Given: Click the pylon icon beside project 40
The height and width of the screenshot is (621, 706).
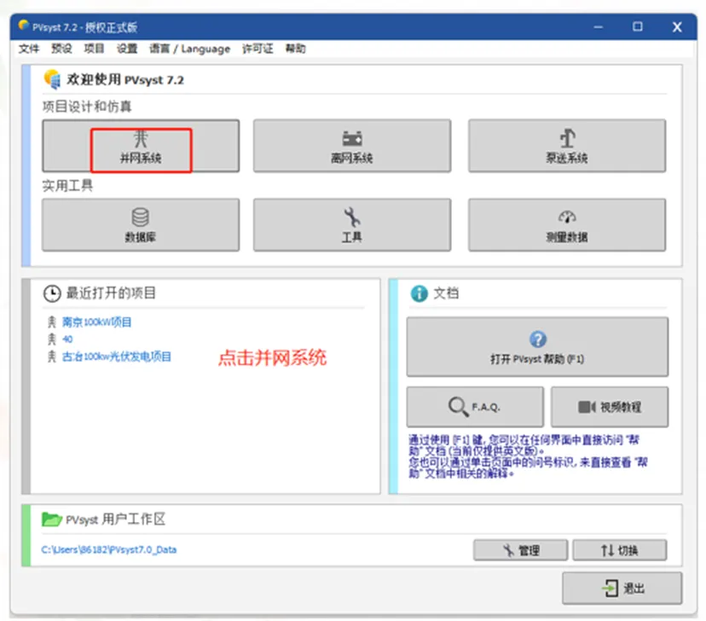Looking at the screenshot, I should click(x=52, y=340).
